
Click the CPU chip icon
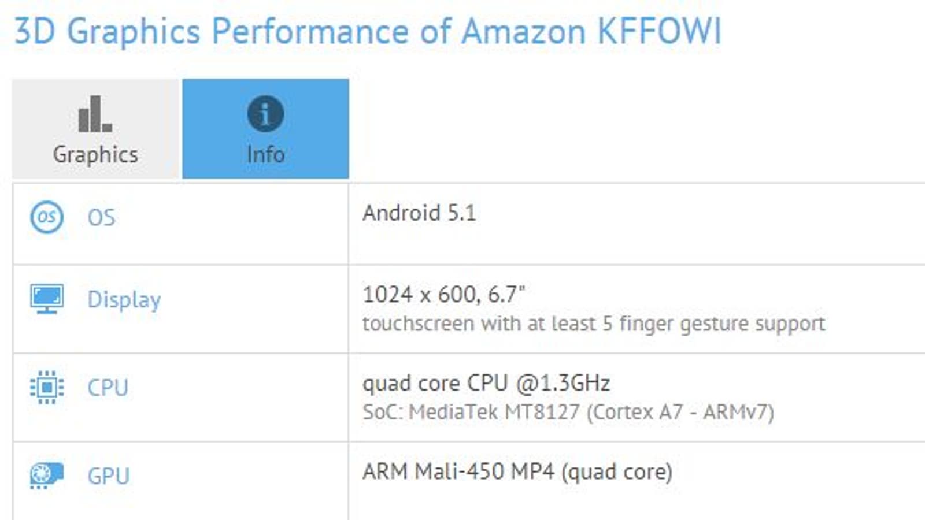47,387
